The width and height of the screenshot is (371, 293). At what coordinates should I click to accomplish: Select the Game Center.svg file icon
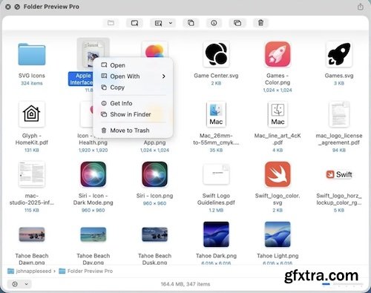[x=216, y=54]
